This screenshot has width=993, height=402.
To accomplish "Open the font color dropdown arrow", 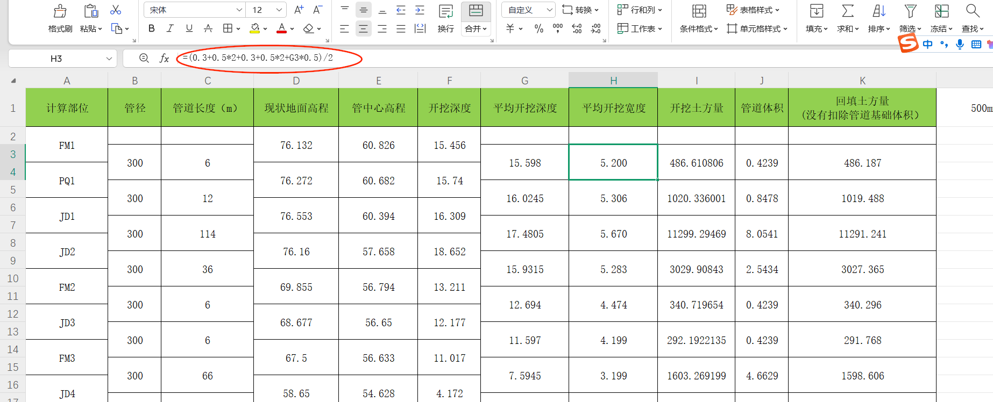I will (x=292, y=29).
